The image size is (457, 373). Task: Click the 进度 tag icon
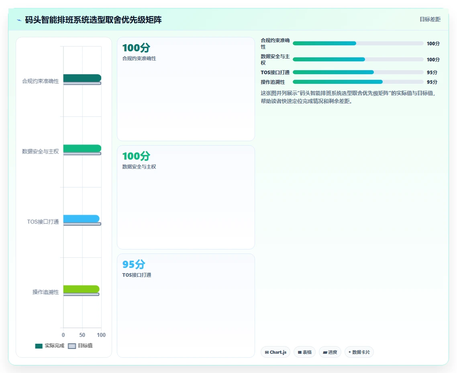[325, 352]
